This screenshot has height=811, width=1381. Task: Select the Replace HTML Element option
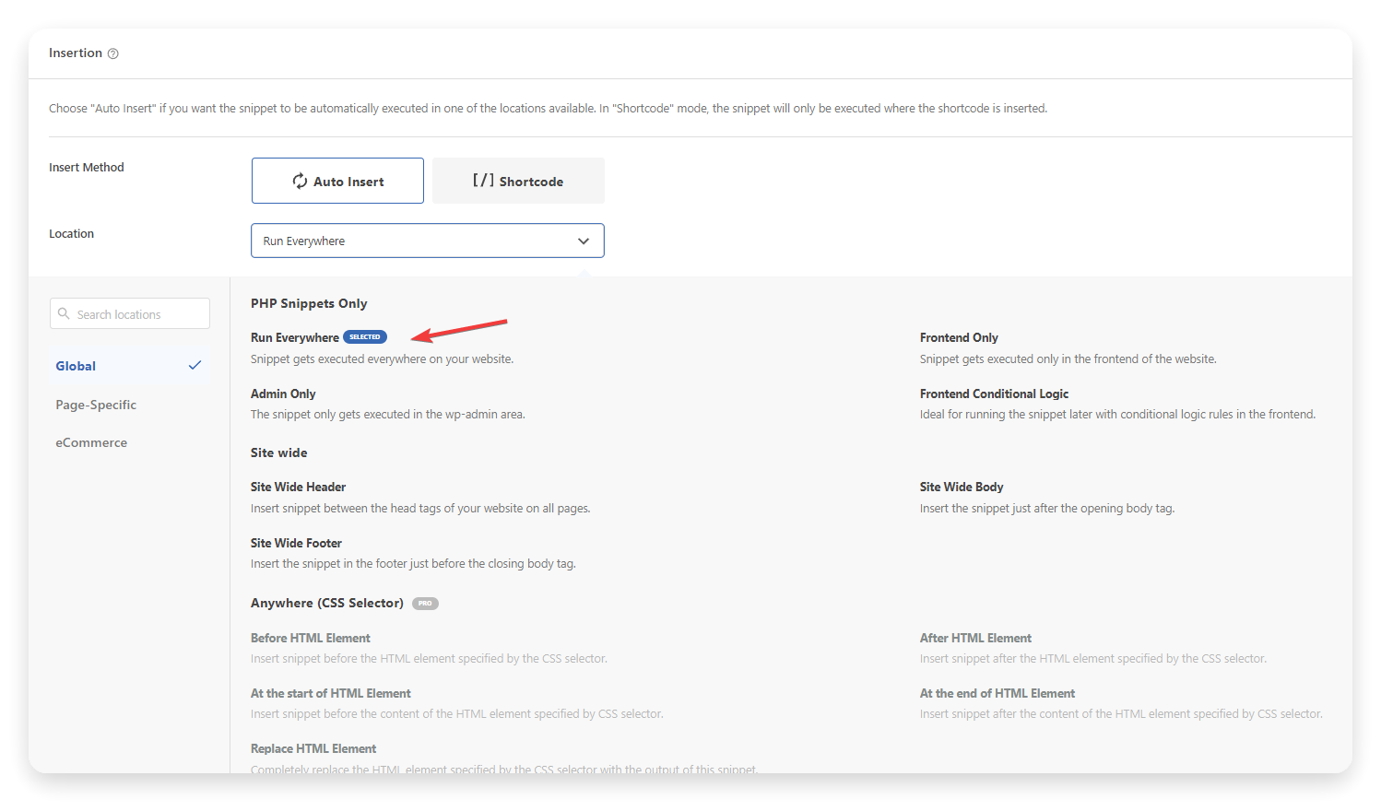pyautogui.click(x=313, y=748)
